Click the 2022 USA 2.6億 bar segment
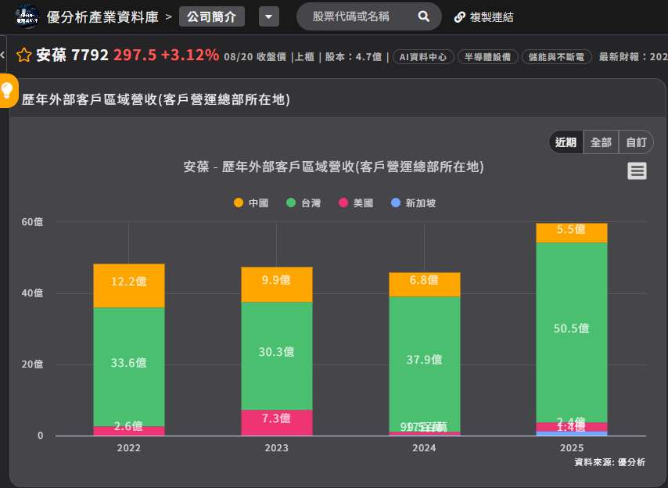The image size is (668, 488). pos(129,431)
